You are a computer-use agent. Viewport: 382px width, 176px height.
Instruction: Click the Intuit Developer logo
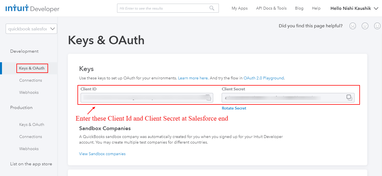coord(33,8)
